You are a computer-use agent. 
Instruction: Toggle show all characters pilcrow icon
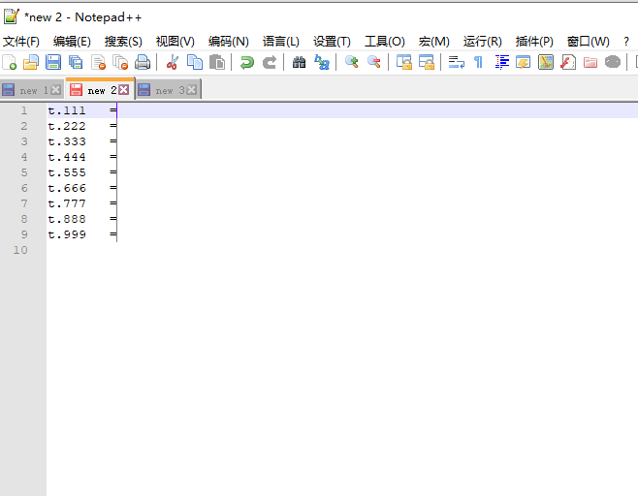click(479, 62)
